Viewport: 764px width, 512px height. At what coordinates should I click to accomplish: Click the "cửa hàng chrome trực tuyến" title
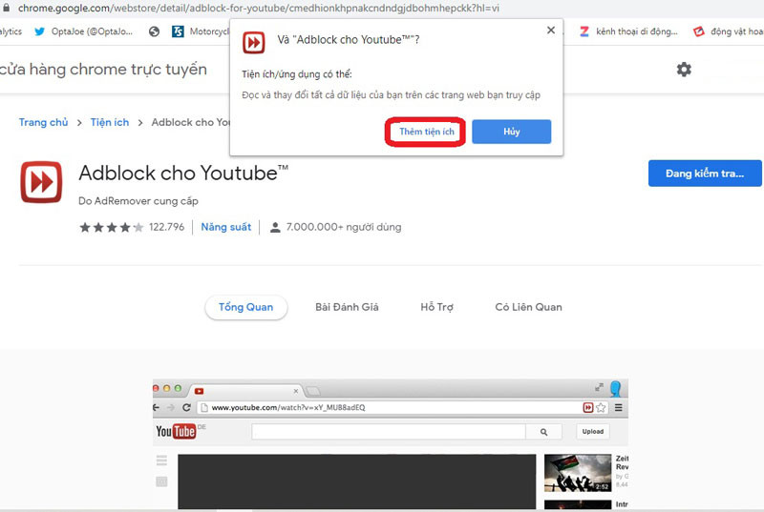(103, 69)
